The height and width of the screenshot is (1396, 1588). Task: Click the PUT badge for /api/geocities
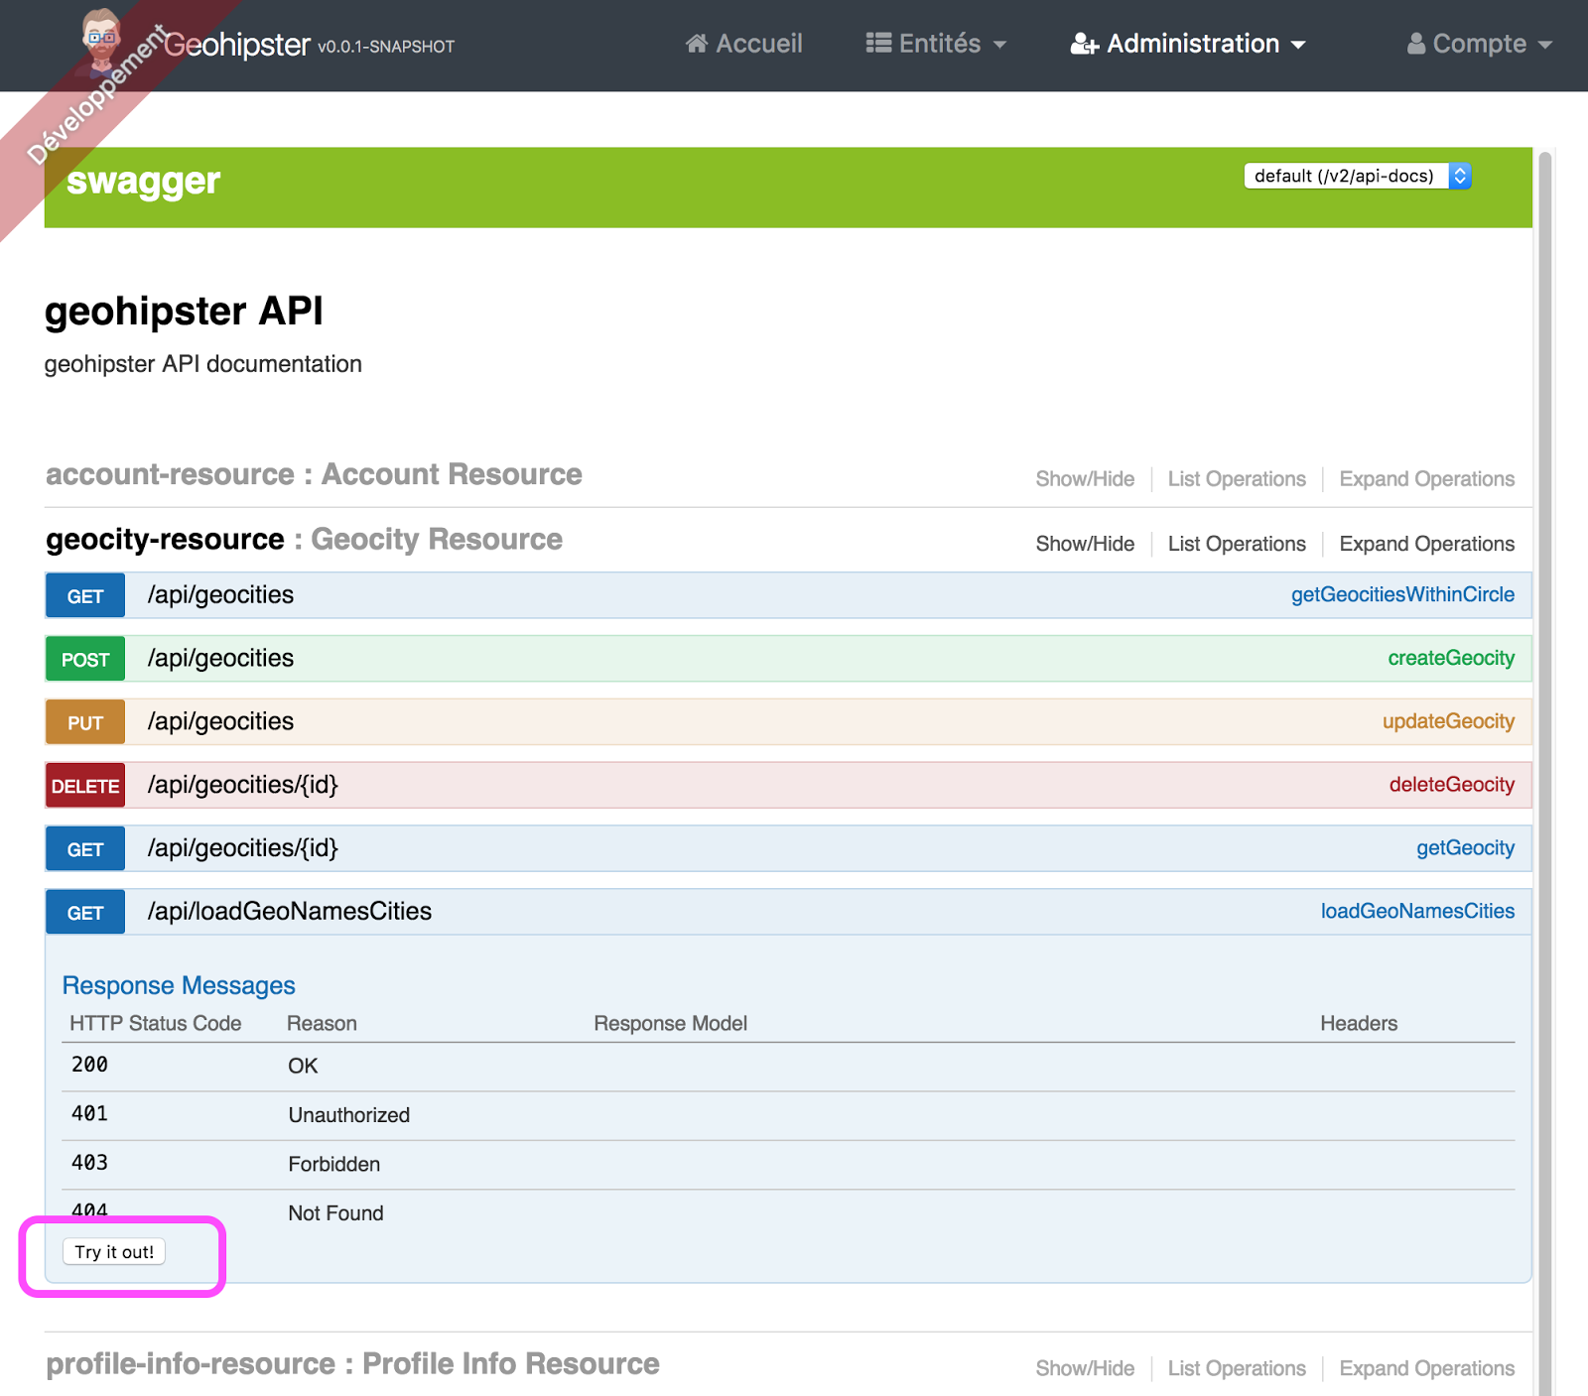(x=85, y=723)
